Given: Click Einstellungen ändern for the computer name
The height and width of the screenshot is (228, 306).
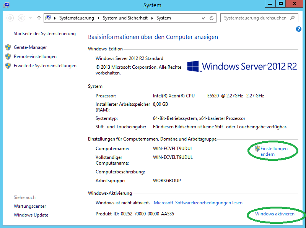Looking at the screenshot, I should 273,151.
